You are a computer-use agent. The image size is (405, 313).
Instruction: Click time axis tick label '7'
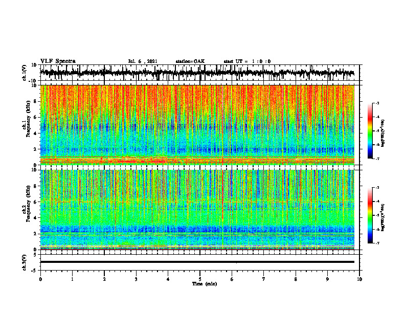[264, 279]
